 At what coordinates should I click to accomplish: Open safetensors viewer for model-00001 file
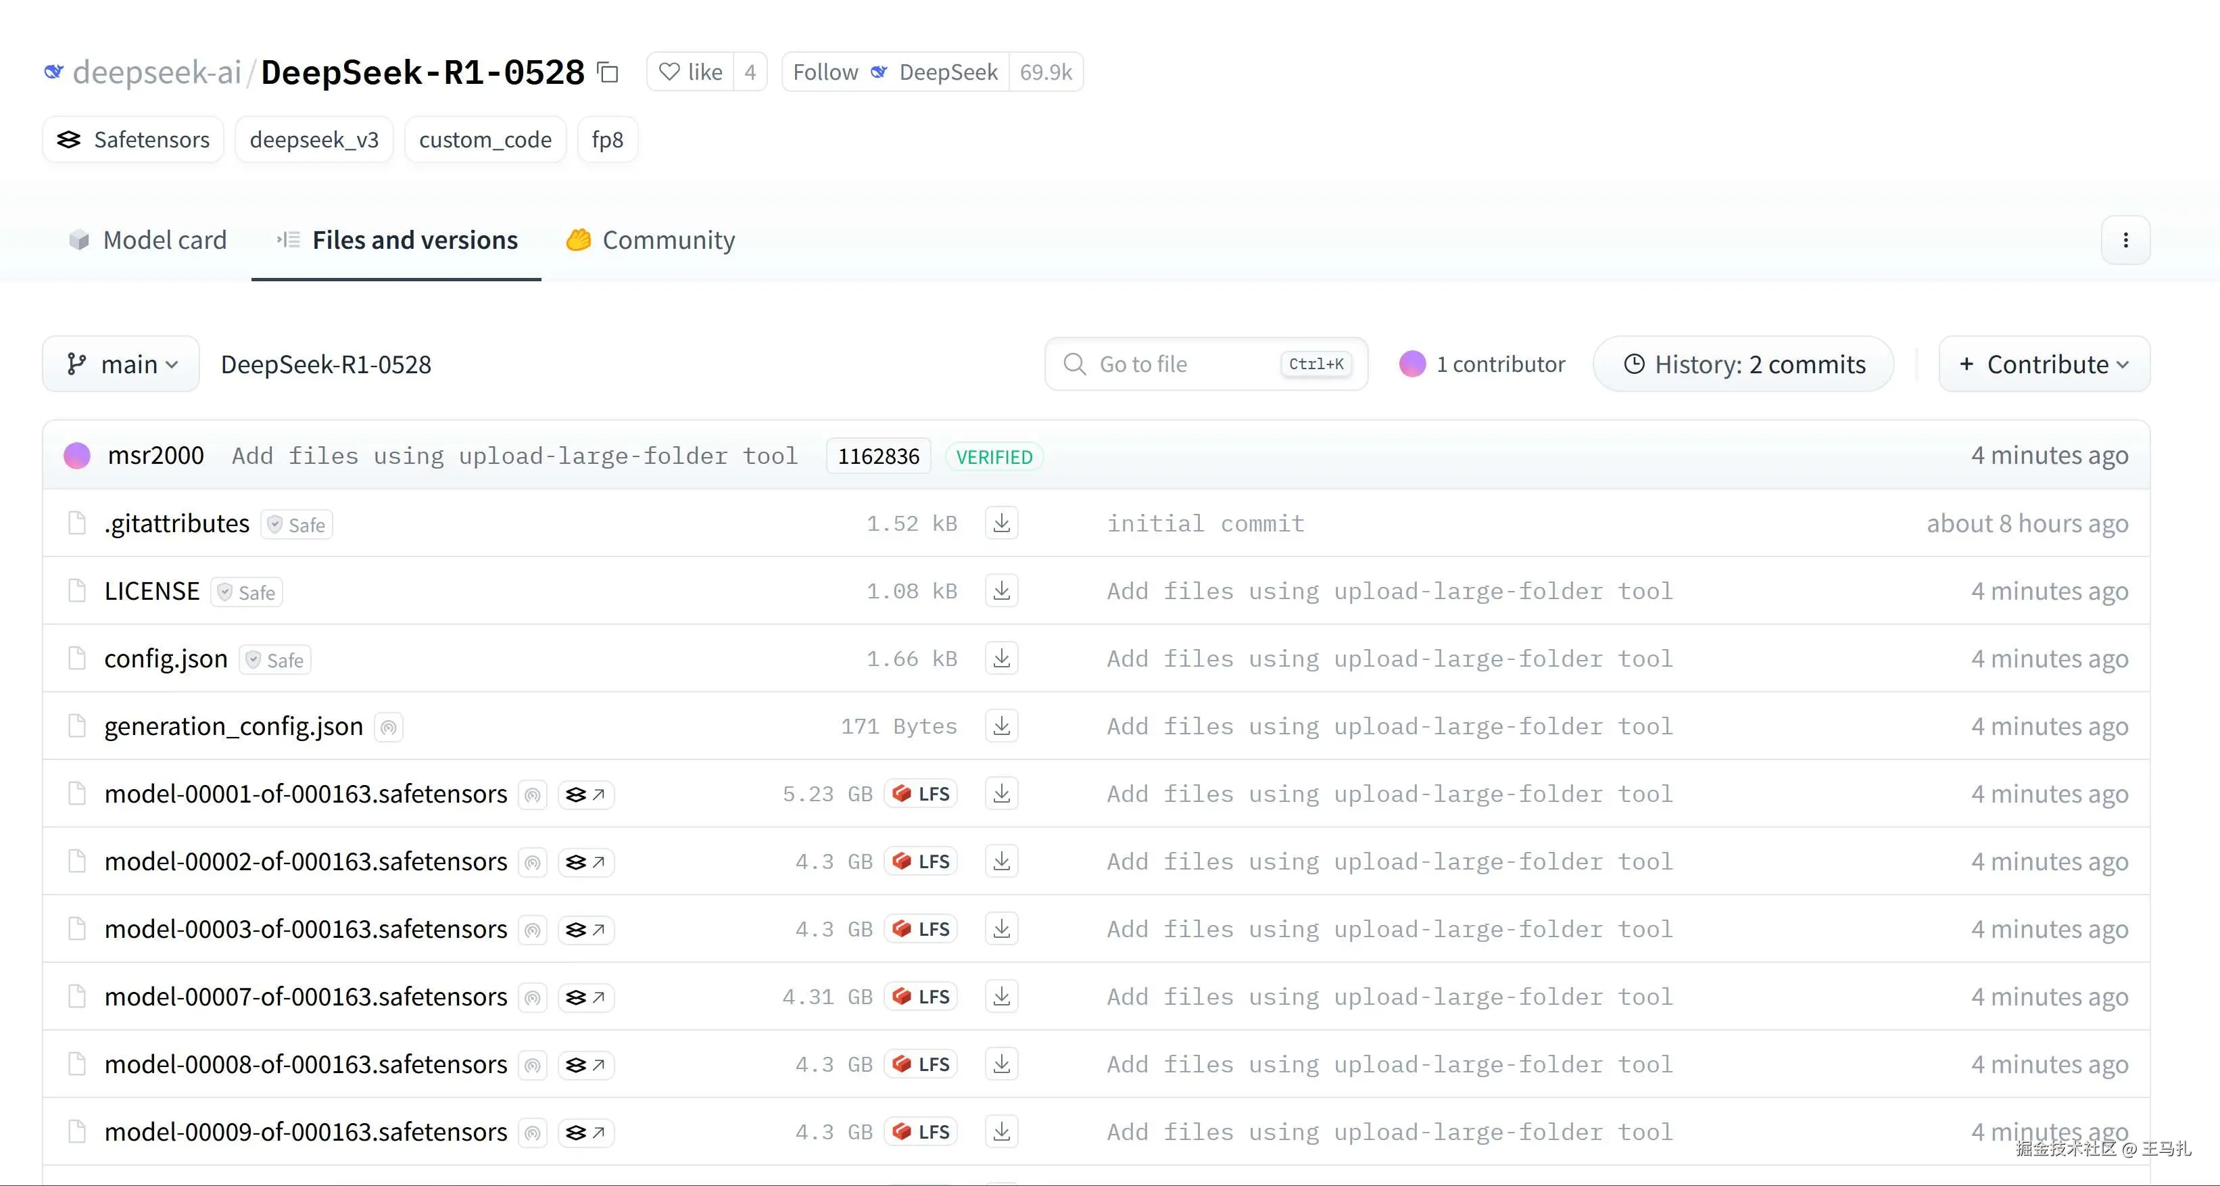(x=586, y=794)
